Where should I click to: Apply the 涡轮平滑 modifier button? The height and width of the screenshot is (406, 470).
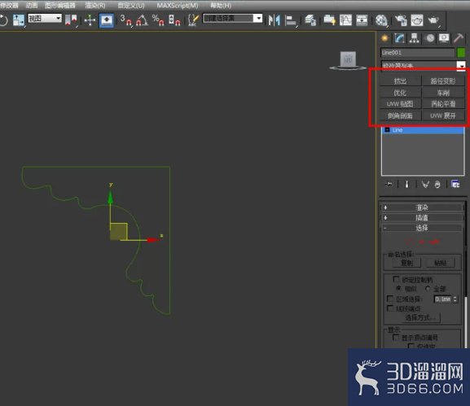[443, 104]
